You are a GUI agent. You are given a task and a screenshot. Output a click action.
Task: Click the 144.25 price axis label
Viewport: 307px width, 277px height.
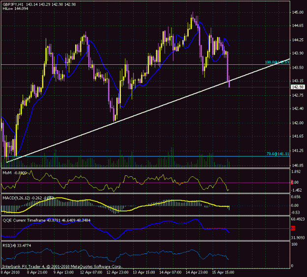coord(298,40)
